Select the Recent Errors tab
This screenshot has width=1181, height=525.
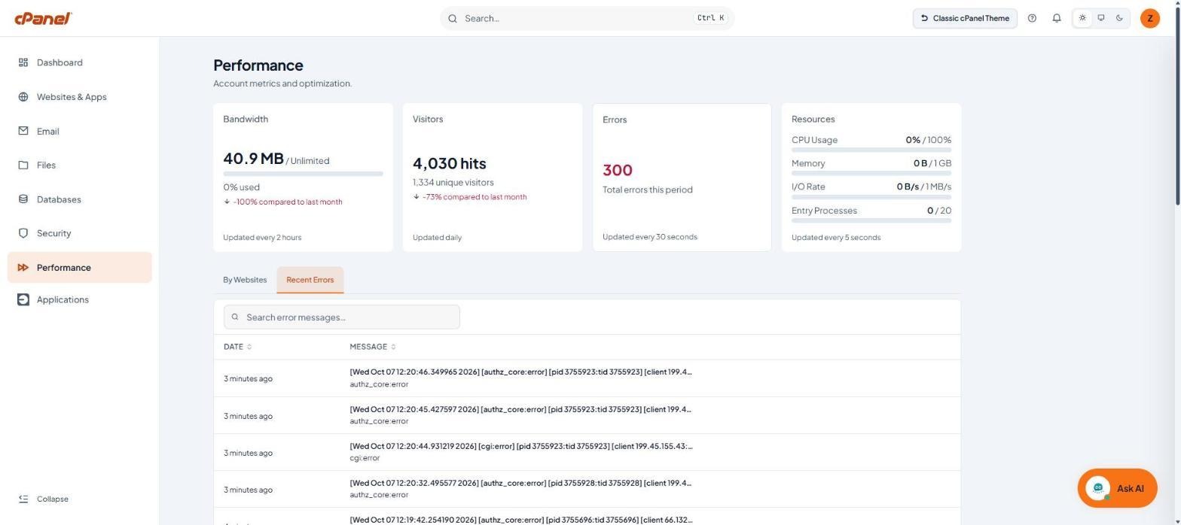coord(310,280)
